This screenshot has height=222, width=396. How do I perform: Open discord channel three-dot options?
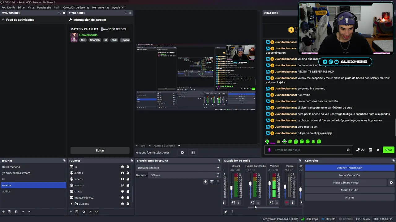(239, 202)
